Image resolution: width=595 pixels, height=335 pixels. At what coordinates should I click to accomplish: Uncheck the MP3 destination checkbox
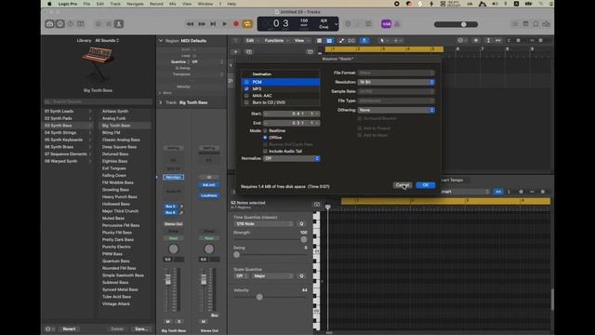(x=246, y=89)
